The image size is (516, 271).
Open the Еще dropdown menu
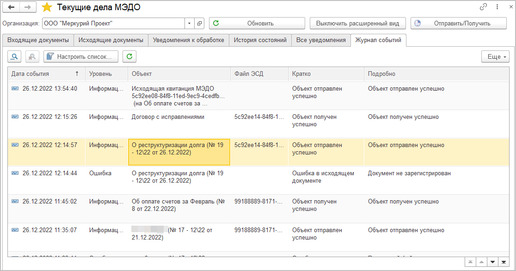click(495, 56)
